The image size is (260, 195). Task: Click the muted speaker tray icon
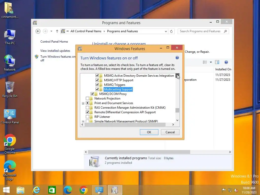[x=236, y=190]
